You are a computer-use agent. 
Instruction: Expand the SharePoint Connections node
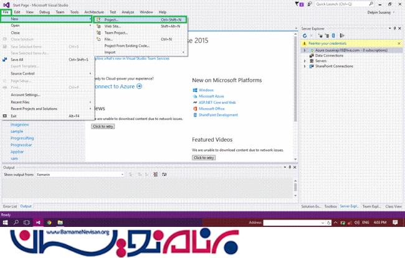pyautogui.click(x=305, y=67)
